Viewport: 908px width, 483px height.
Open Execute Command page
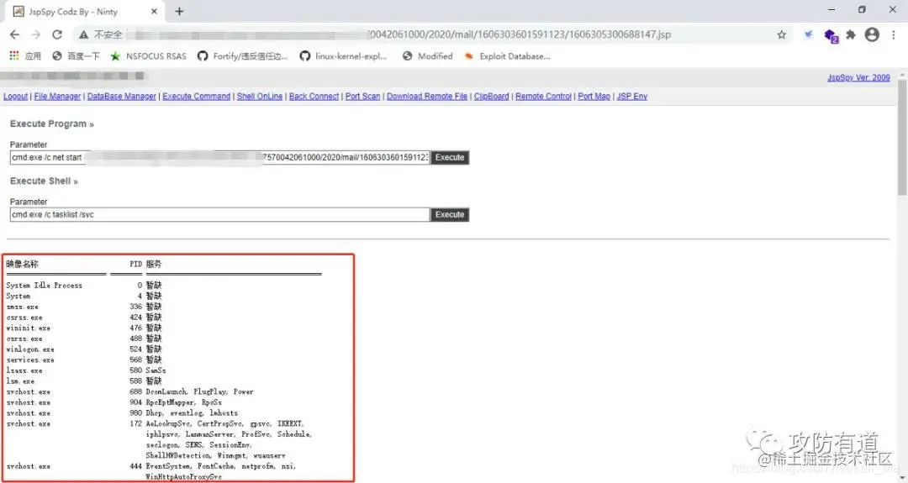click(x=196, y=96)
